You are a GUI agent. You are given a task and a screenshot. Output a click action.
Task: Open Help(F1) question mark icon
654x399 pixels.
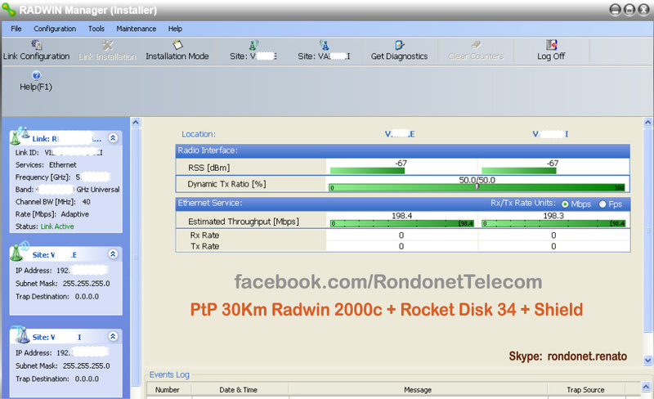(36, 75)
